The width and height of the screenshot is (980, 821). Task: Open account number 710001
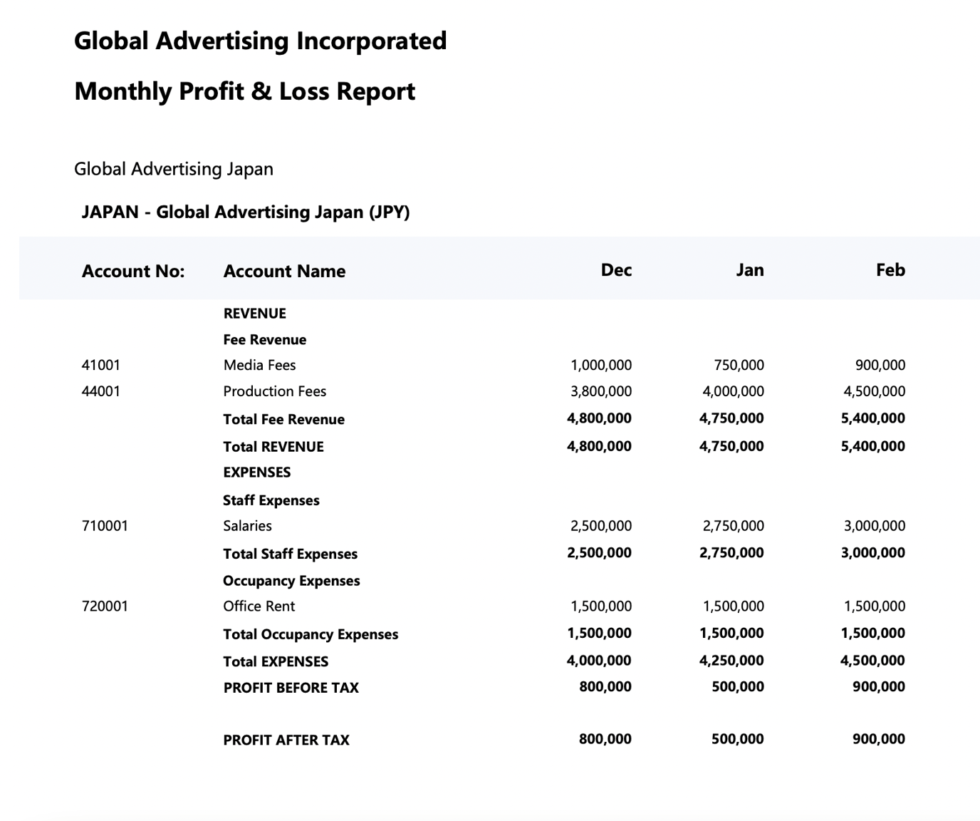tap(105, 526)
